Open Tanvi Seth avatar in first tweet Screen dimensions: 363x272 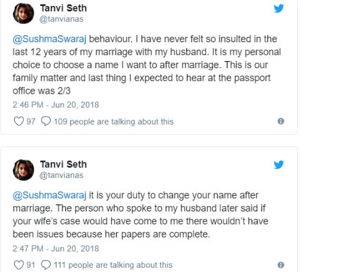pos(24,13)
